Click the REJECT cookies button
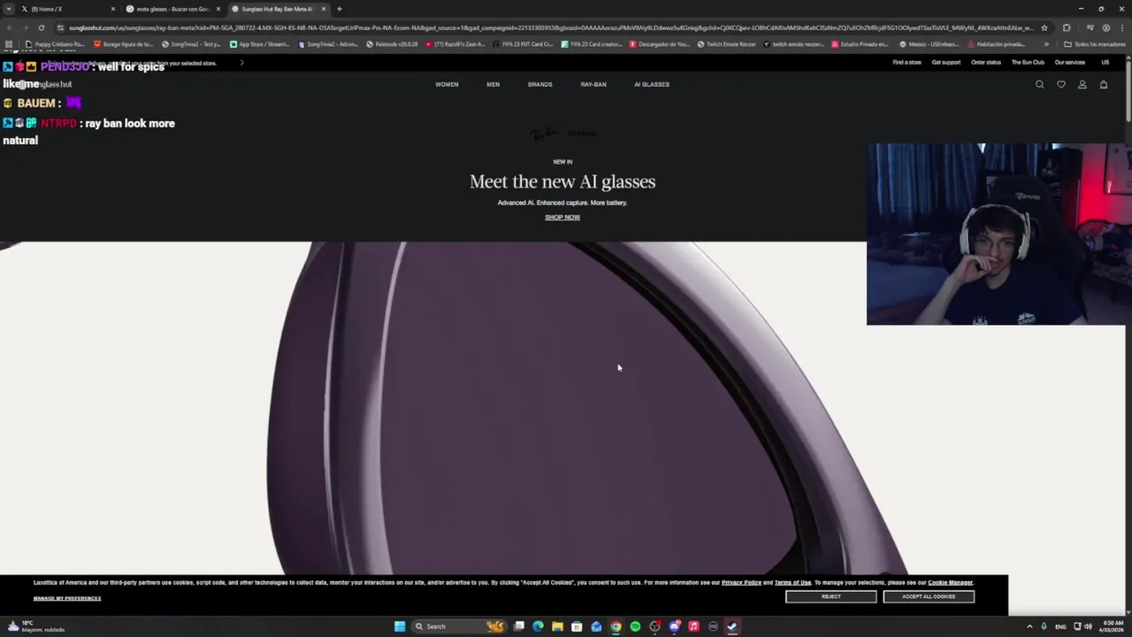 coord(830,596)
